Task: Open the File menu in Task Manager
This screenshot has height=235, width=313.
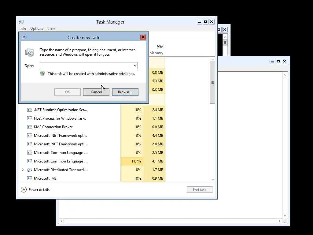Action: (x=23, y=28)
